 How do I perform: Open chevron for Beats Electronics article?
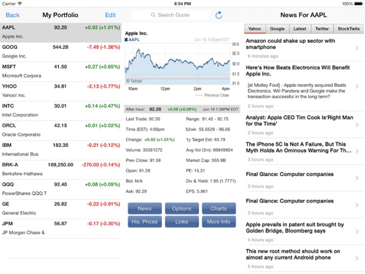click(x=357, y=87)
